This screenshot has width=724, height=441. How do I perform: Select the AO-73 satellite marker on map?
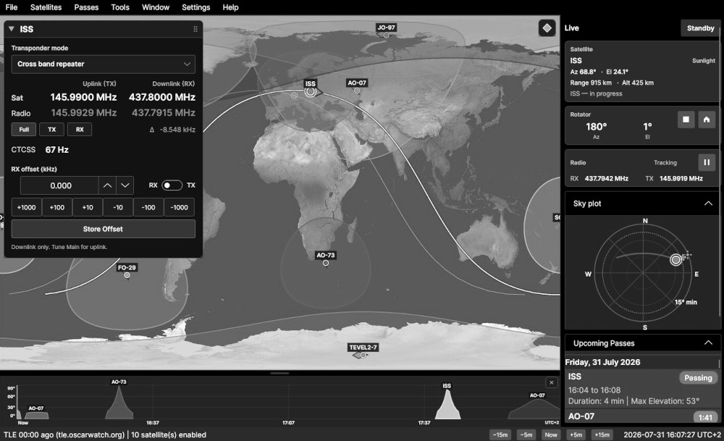(326, 263)
